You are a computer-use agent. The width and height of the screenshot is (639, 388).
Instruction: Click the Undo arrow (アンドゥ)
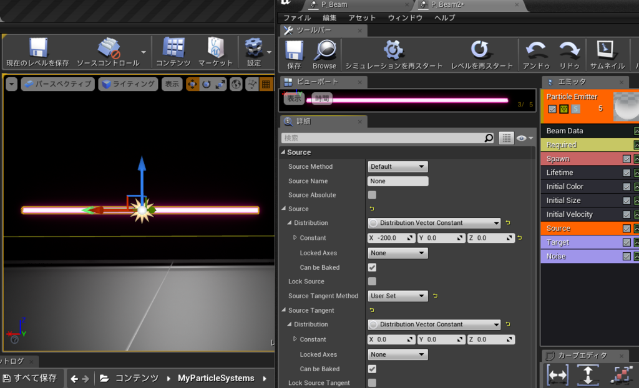(536, 55)
